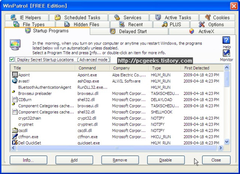Sort list by Title column header
Screen dimensions: 240x174
tap(43, 68)
